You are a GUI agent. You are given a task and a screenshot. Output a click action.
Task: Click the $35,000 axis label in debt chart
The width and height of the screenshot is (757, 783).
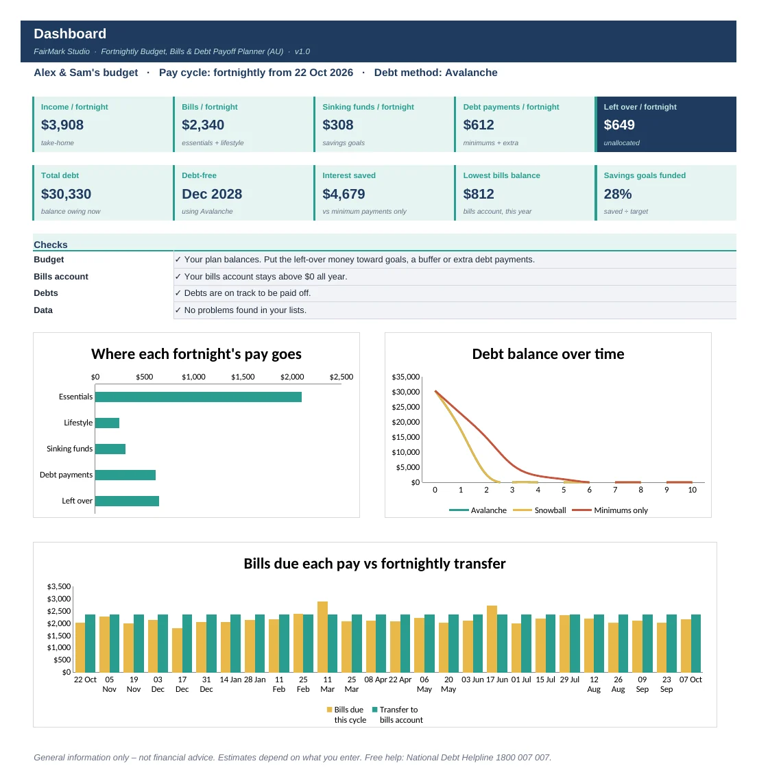click(405, 377)
